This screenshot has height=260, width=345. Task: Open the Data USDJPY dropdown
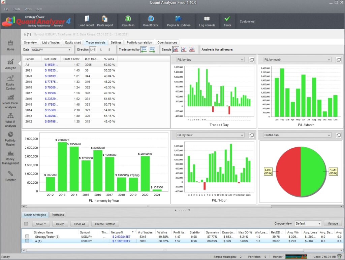coord(51,50)
